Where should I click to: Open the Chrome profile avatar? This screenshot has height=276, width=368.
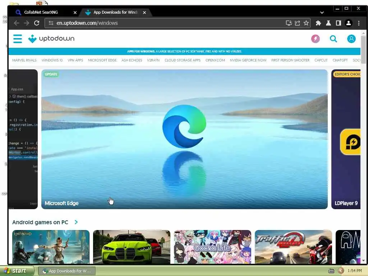click(349, 23)
